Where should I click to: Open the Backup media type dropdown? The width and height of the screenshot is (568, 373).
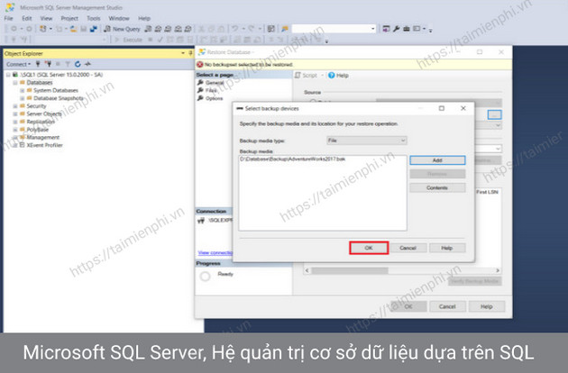367,141
